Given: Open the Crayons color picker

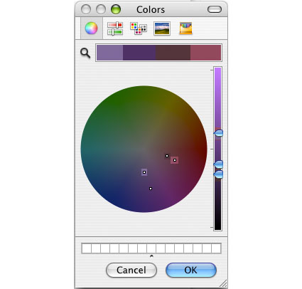Looking at the screenshot, I should (185, 28).
